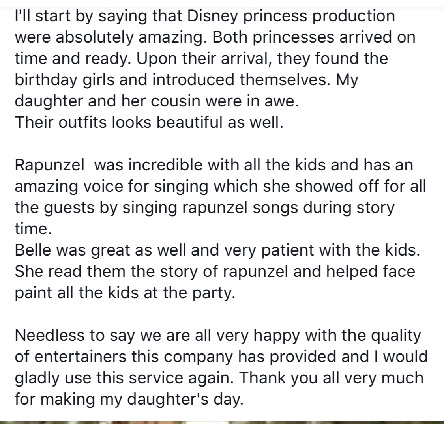Click the word "Needless" starting last paragraph
The height and width of the screenshot is (424, 444).
coord(50,335)
